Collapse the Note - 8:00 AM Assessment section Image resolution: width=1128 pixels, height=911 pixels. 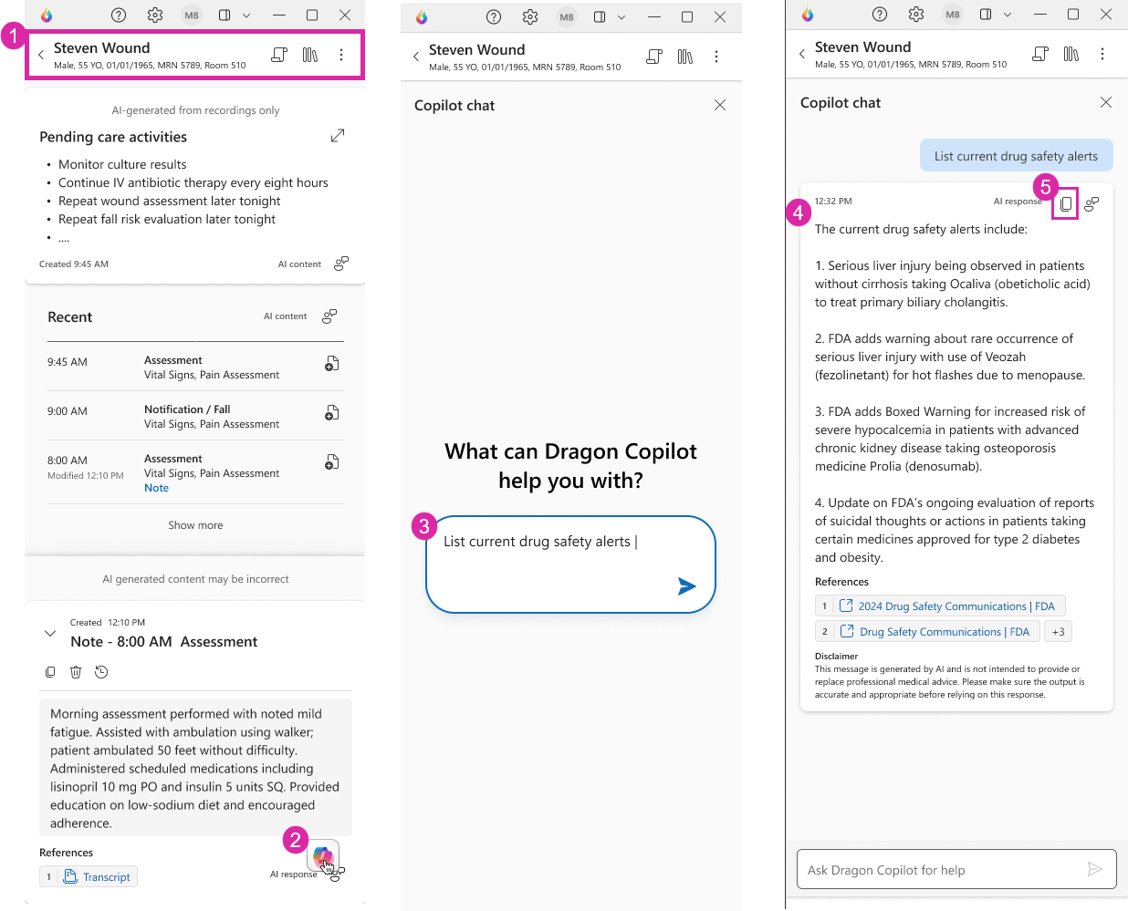click(x=50, y=632)
